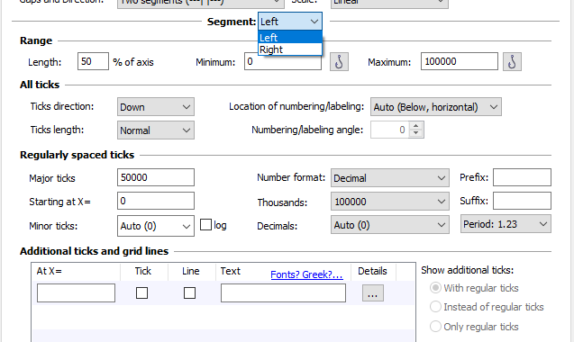574x342 pixels.
Task: Click the Starting at X= field
Action: pyautogui.click(x=156, y=201)
